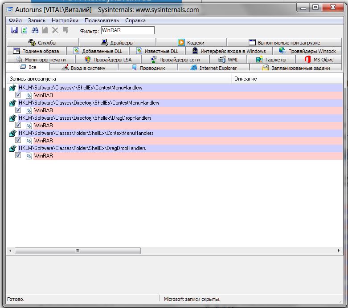Open the Выполняемые при загрузке tab

click(x=284, y=42)
